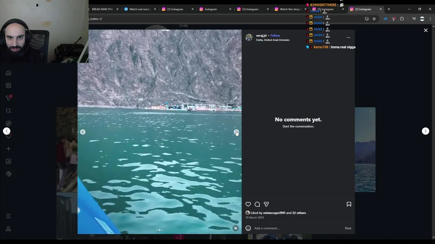Click the install app icon in address bar
This screenshot has width=435, height=244.
(367, 19)
